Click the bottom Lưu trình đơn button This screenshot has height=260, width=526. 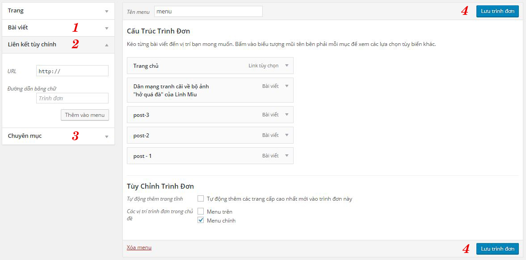click(x=497, y=248)
